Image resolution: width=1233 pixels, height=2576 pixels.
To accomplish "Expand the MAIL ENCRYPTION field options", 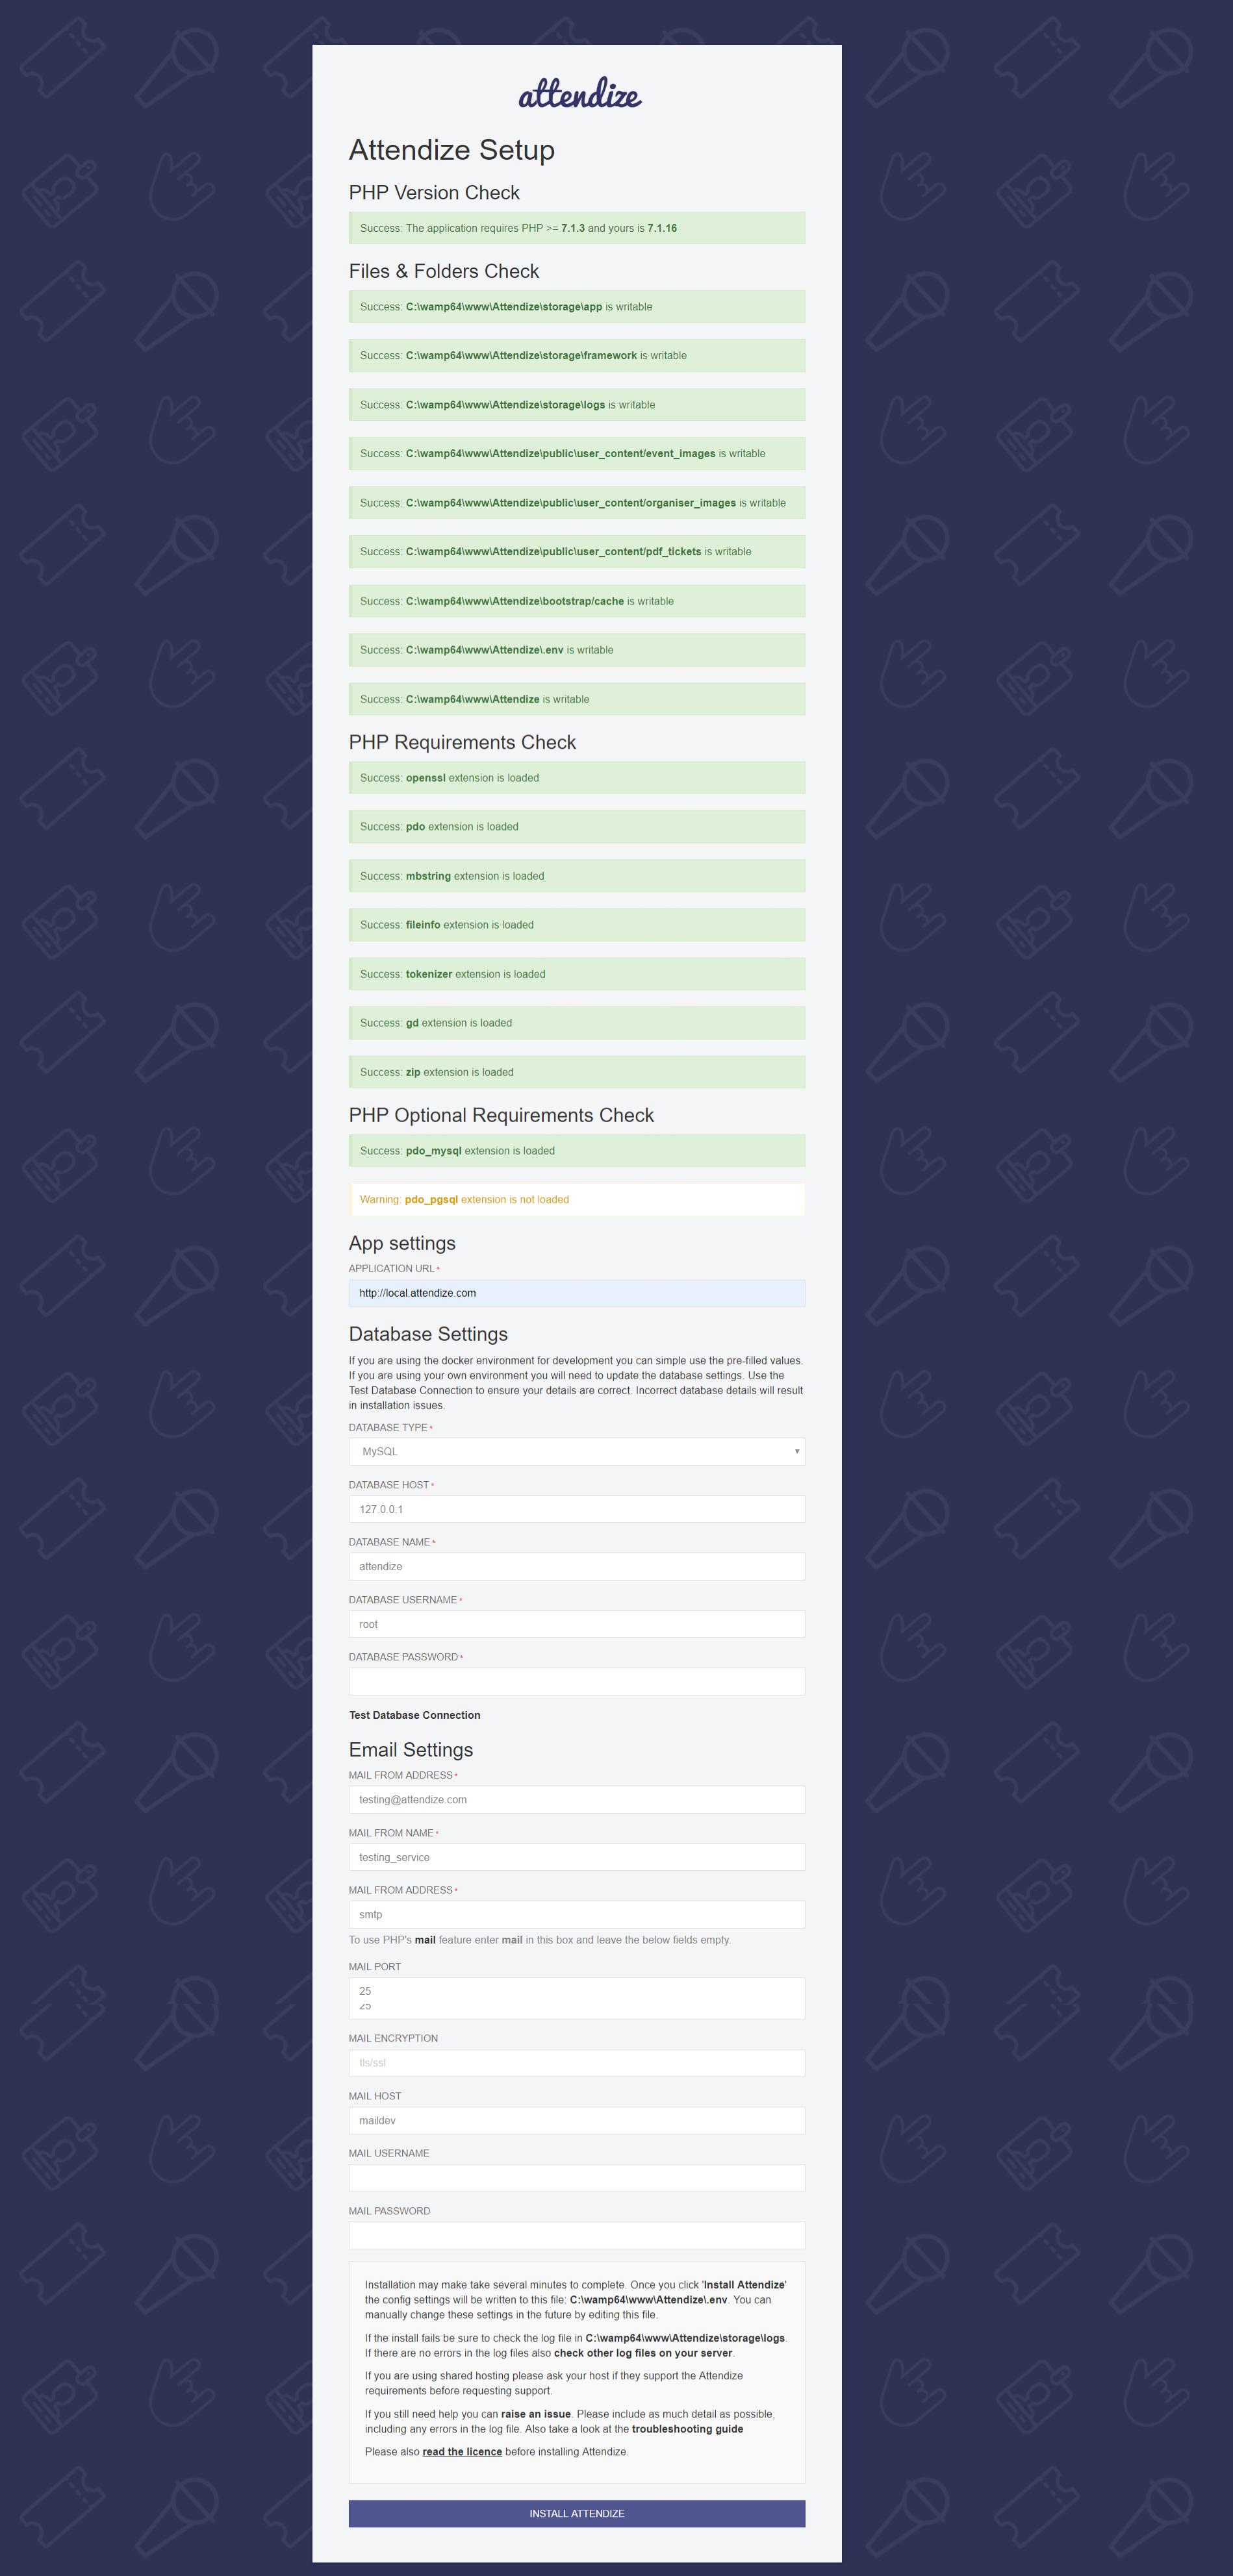I will click(x=576, y=2062).
